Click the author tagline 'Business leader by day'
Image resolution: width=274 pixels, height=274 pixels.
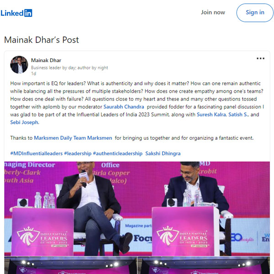point(69,68)
